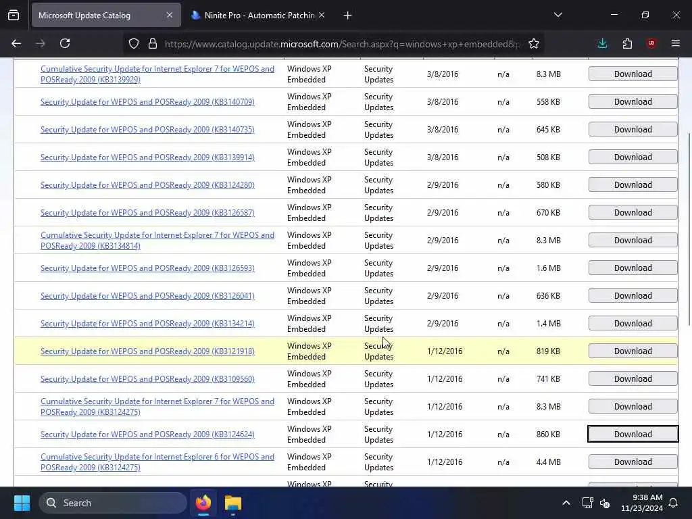Bookmark this page with star icon
Screen dimensions: 692x519
pyautogui.click(x=534, y=43)
